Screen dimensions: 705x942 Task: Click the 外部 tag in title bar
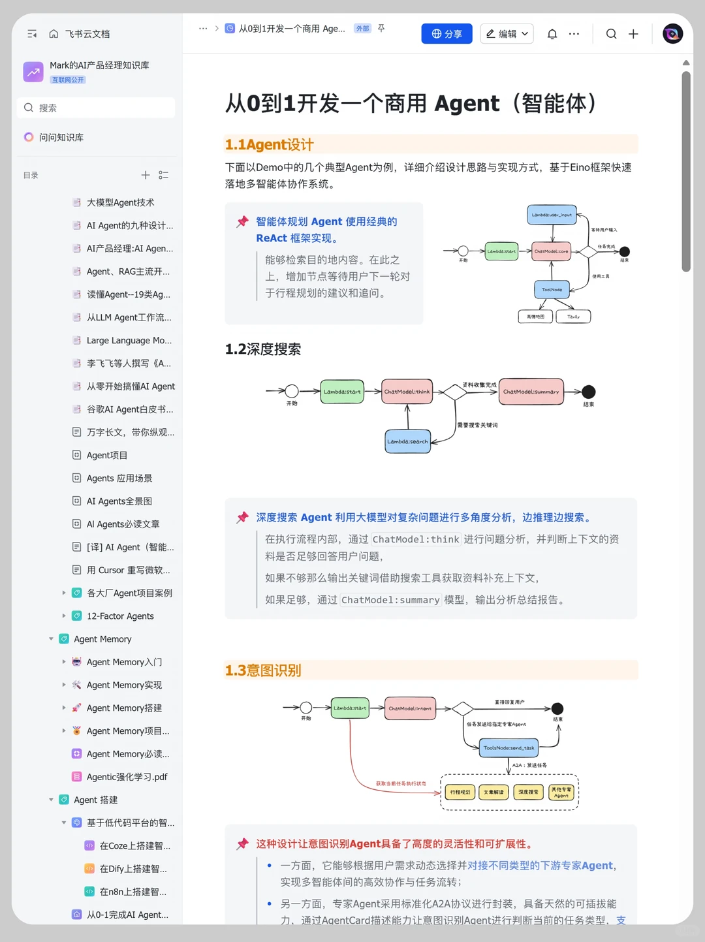[362, 29]
